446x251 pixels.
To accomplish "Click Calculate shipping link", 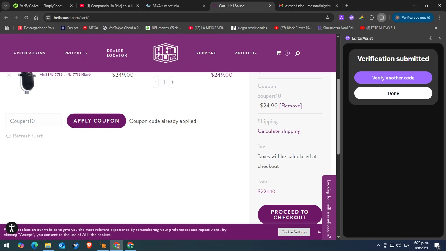I will click(x=279, y=131).
